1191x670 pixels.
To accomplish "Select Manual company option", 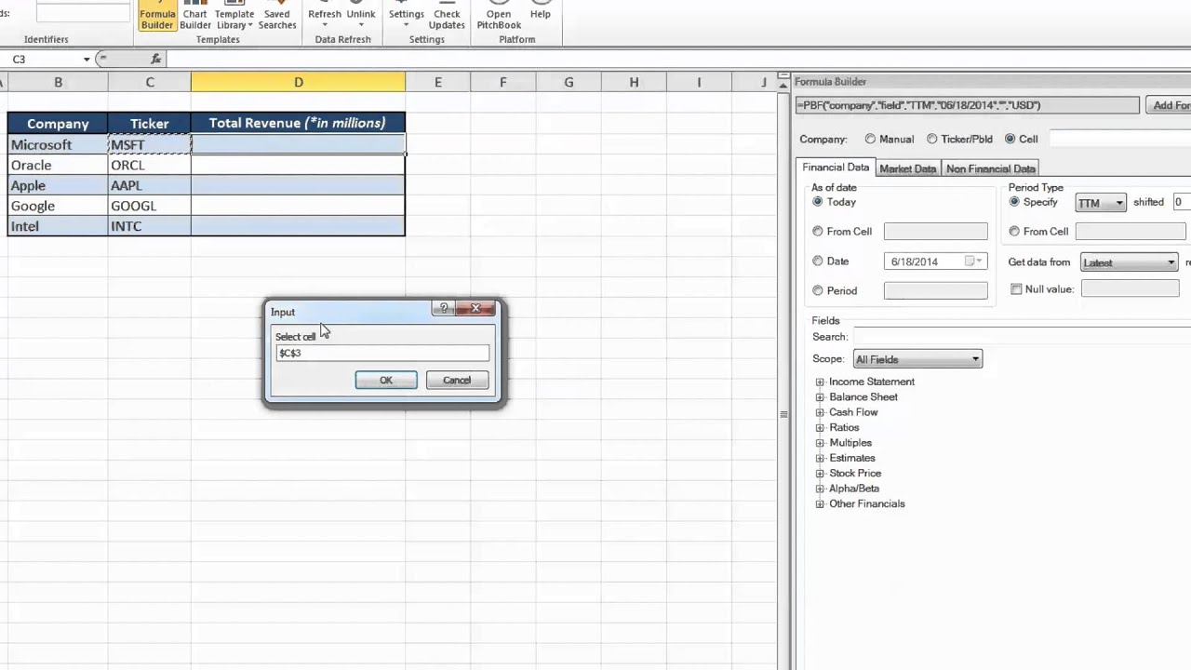I will 870,139.
